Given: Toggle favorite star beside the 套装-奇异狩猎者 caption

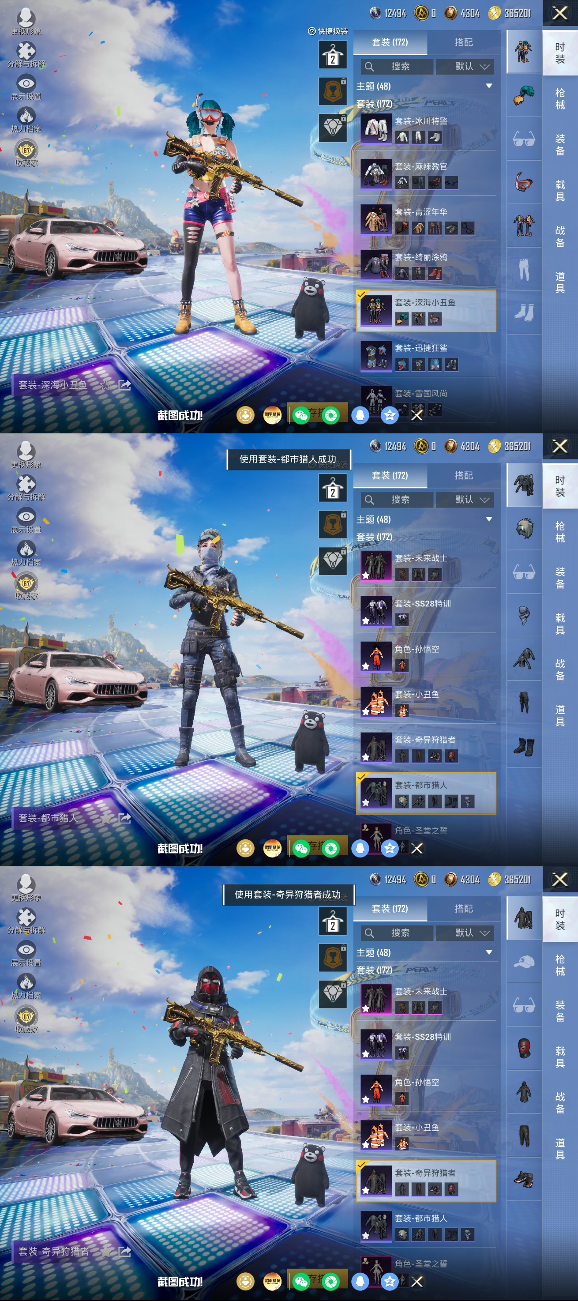Looking at the screenshot, I should 105,1252.
